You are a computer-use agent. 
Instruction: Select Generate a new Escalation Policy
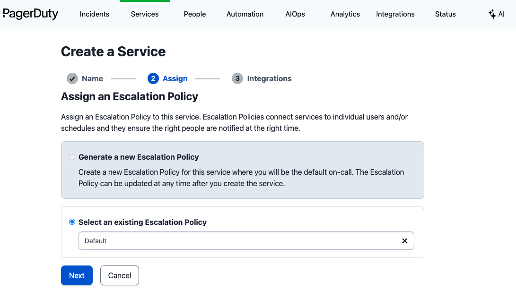click(72, 157)
